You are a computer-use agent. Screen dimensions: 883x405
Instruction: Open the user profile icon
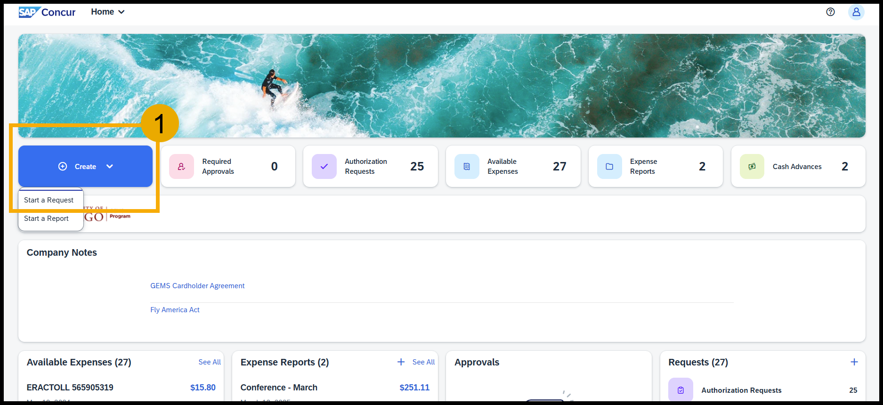[856, 12]
